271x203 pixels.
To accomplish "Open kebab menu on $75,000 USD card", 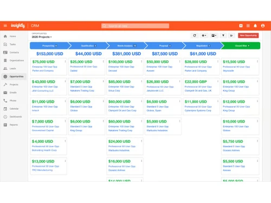I will point(65,62).
